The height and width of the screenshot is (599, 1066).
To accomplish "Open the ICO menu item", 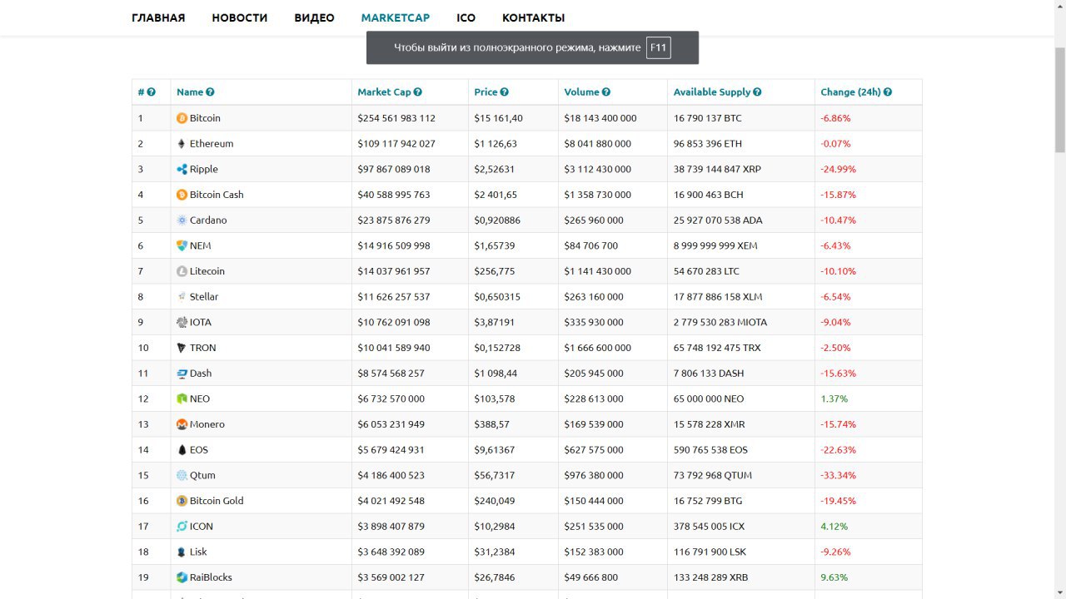I will 466,17.
